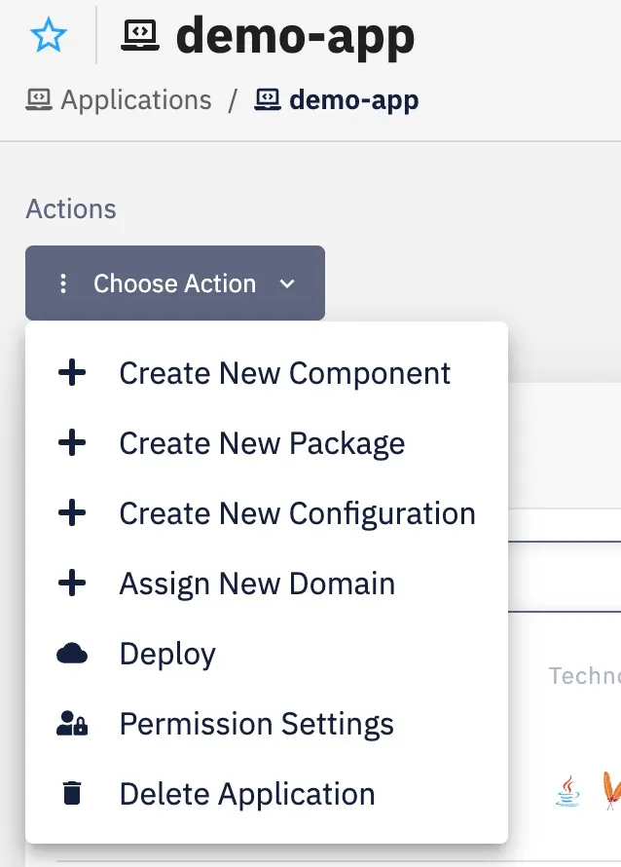
Task: Click the user-lock Permission Settings icon
Action: [72, 724]
